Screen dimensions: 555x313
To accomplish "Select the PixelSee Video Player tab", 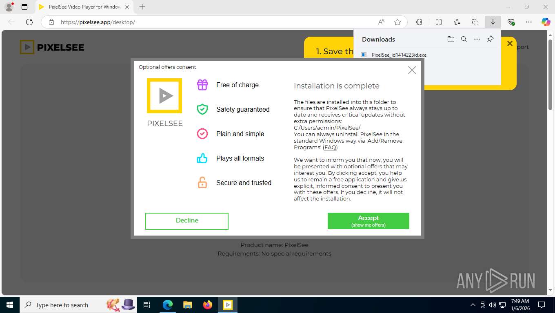I will [84, 7].
